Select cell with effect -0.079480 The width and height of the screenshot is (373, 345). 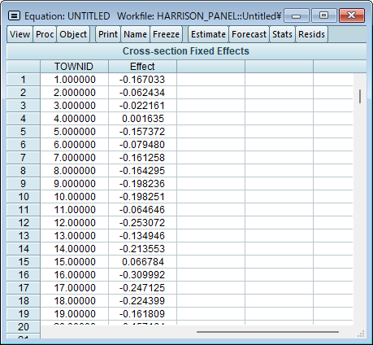point(142,145)
